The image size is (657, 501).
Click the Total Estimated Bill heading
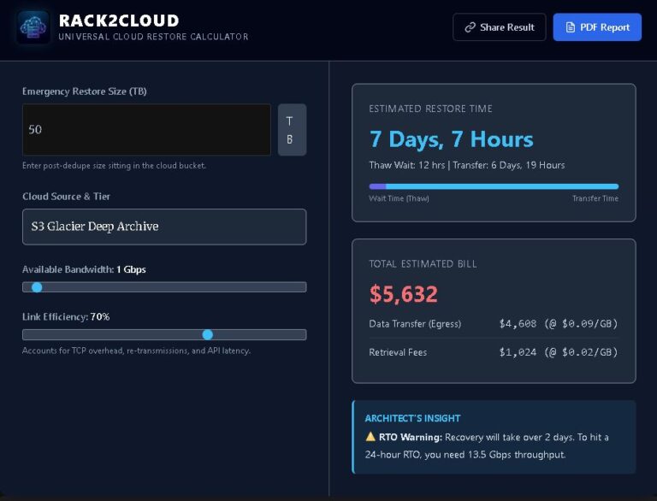click(x=423, y=264)
